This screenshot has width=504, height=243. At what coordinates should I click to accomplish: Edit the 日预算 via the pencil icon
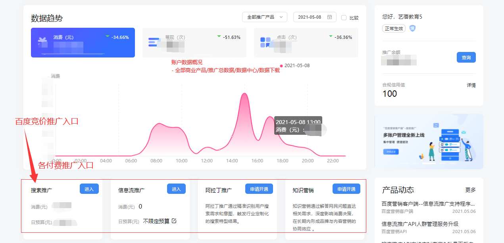(174, 221)
